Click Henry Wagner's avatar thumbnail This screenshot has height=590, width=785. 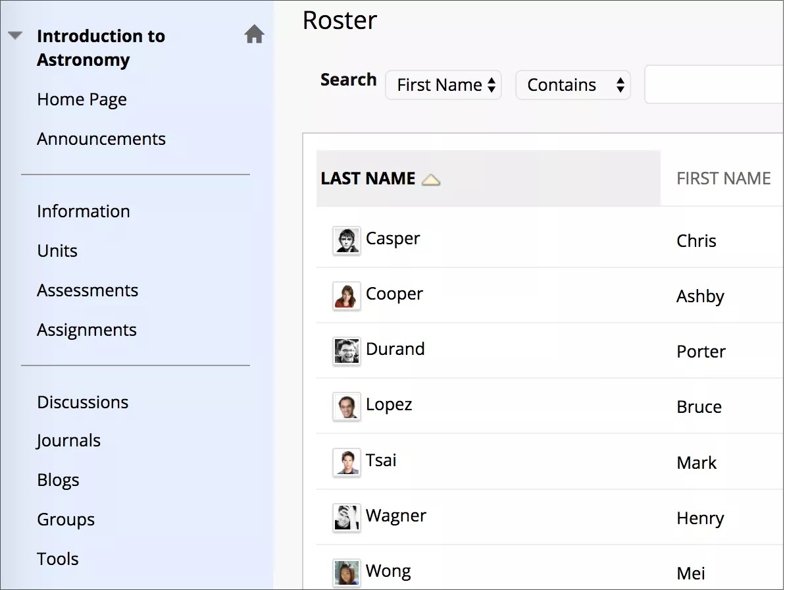coord(346,517)
